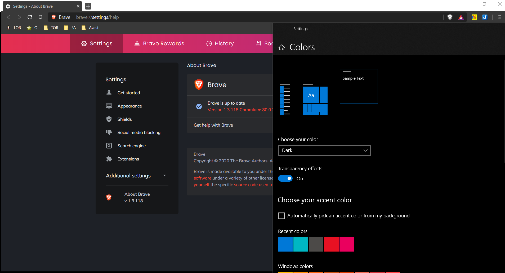Screen dimensions: 505x273
Task: Reload the Brave settings page
Action: click(x=30, y=17)
